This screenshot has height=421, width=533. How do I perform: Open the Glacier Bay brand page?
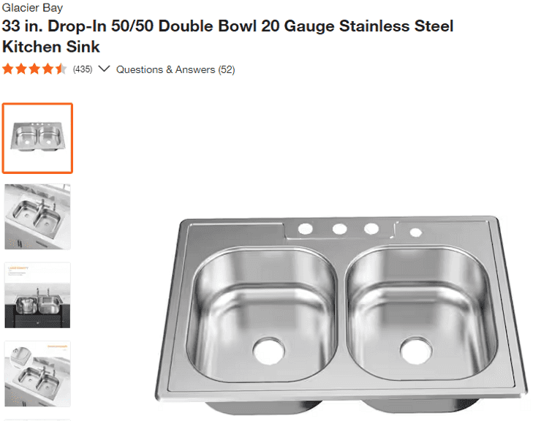coord(32,8)
